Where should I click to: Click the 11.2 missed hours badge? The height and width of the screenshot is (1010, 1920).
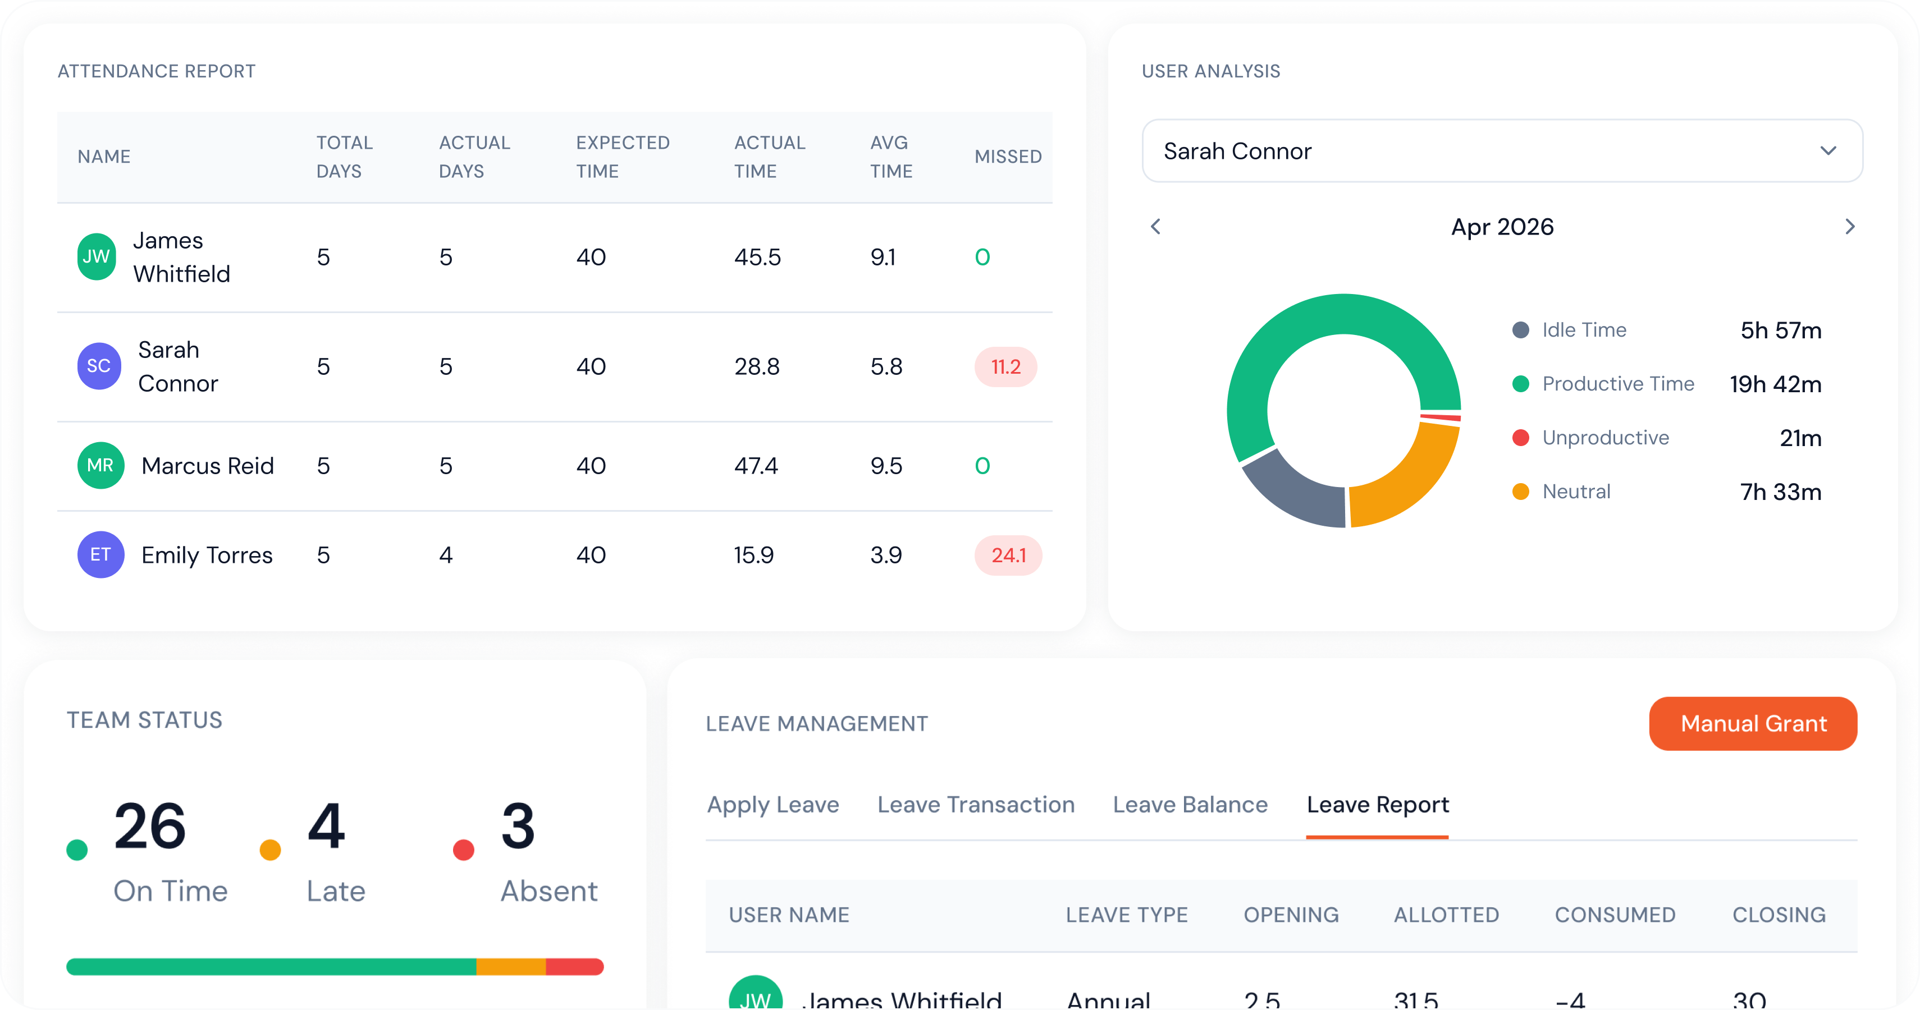point(1005,366)
